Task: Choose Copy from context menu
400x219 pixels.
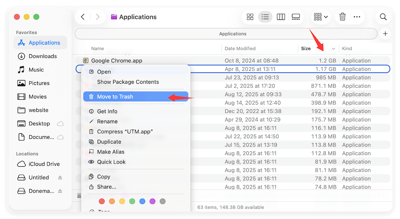Action: pos(136,177)
